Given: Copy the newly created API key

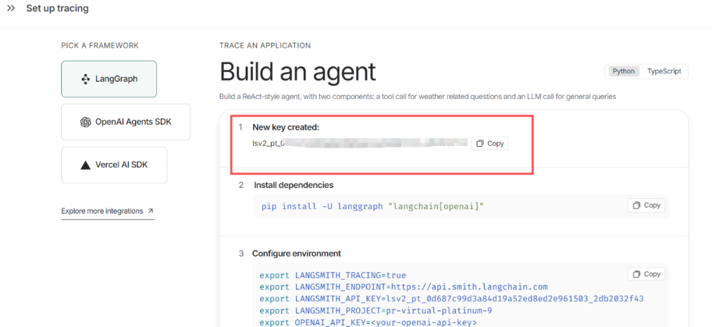Looking at the screenshot, I should (490, 144).
